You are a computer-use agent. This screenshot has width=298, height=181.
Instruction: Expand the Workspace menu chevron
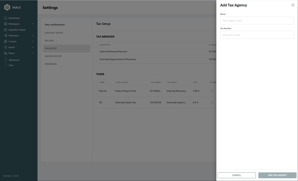coord(33,24)
